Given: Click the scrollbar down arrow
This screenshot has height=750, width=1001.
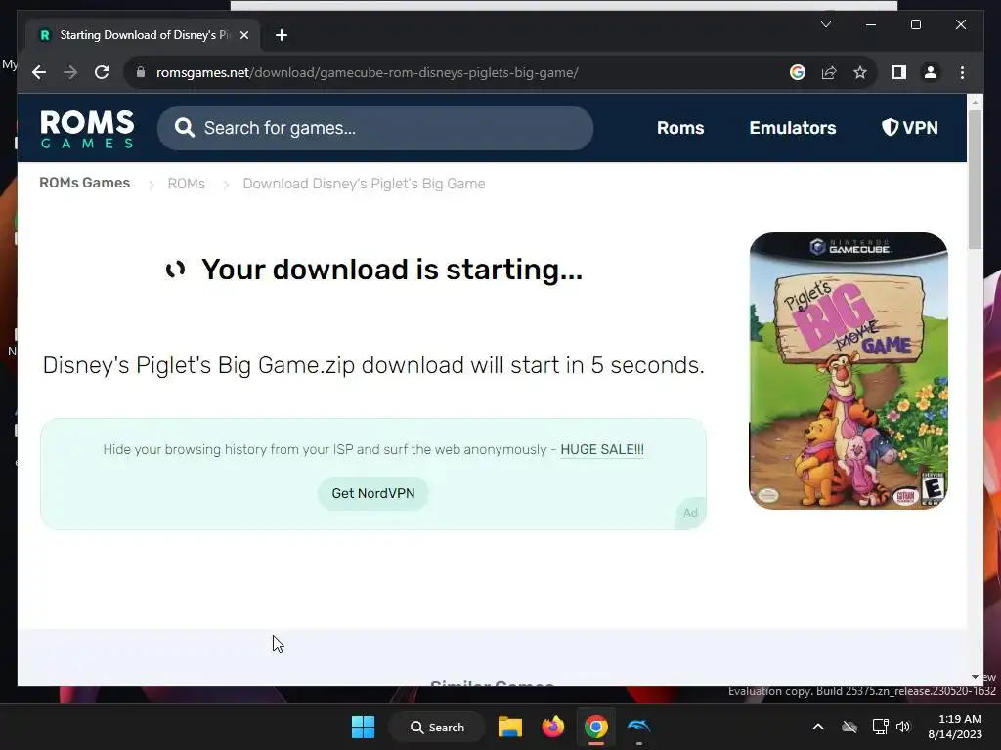Looking at the screenshot, I should tap(975, 677).
